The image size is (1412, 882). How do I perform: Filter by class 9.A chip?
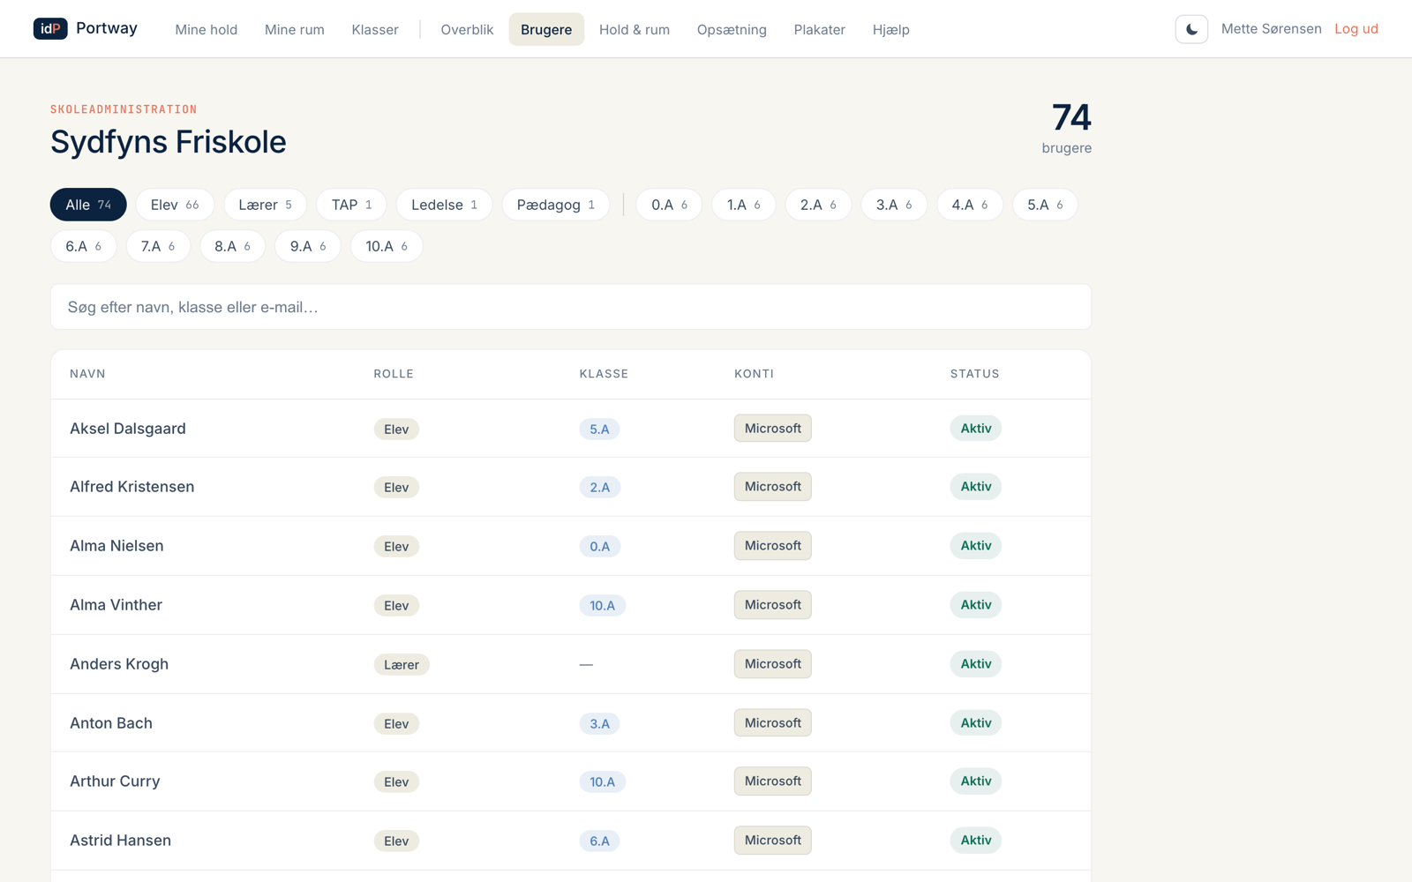308,246
